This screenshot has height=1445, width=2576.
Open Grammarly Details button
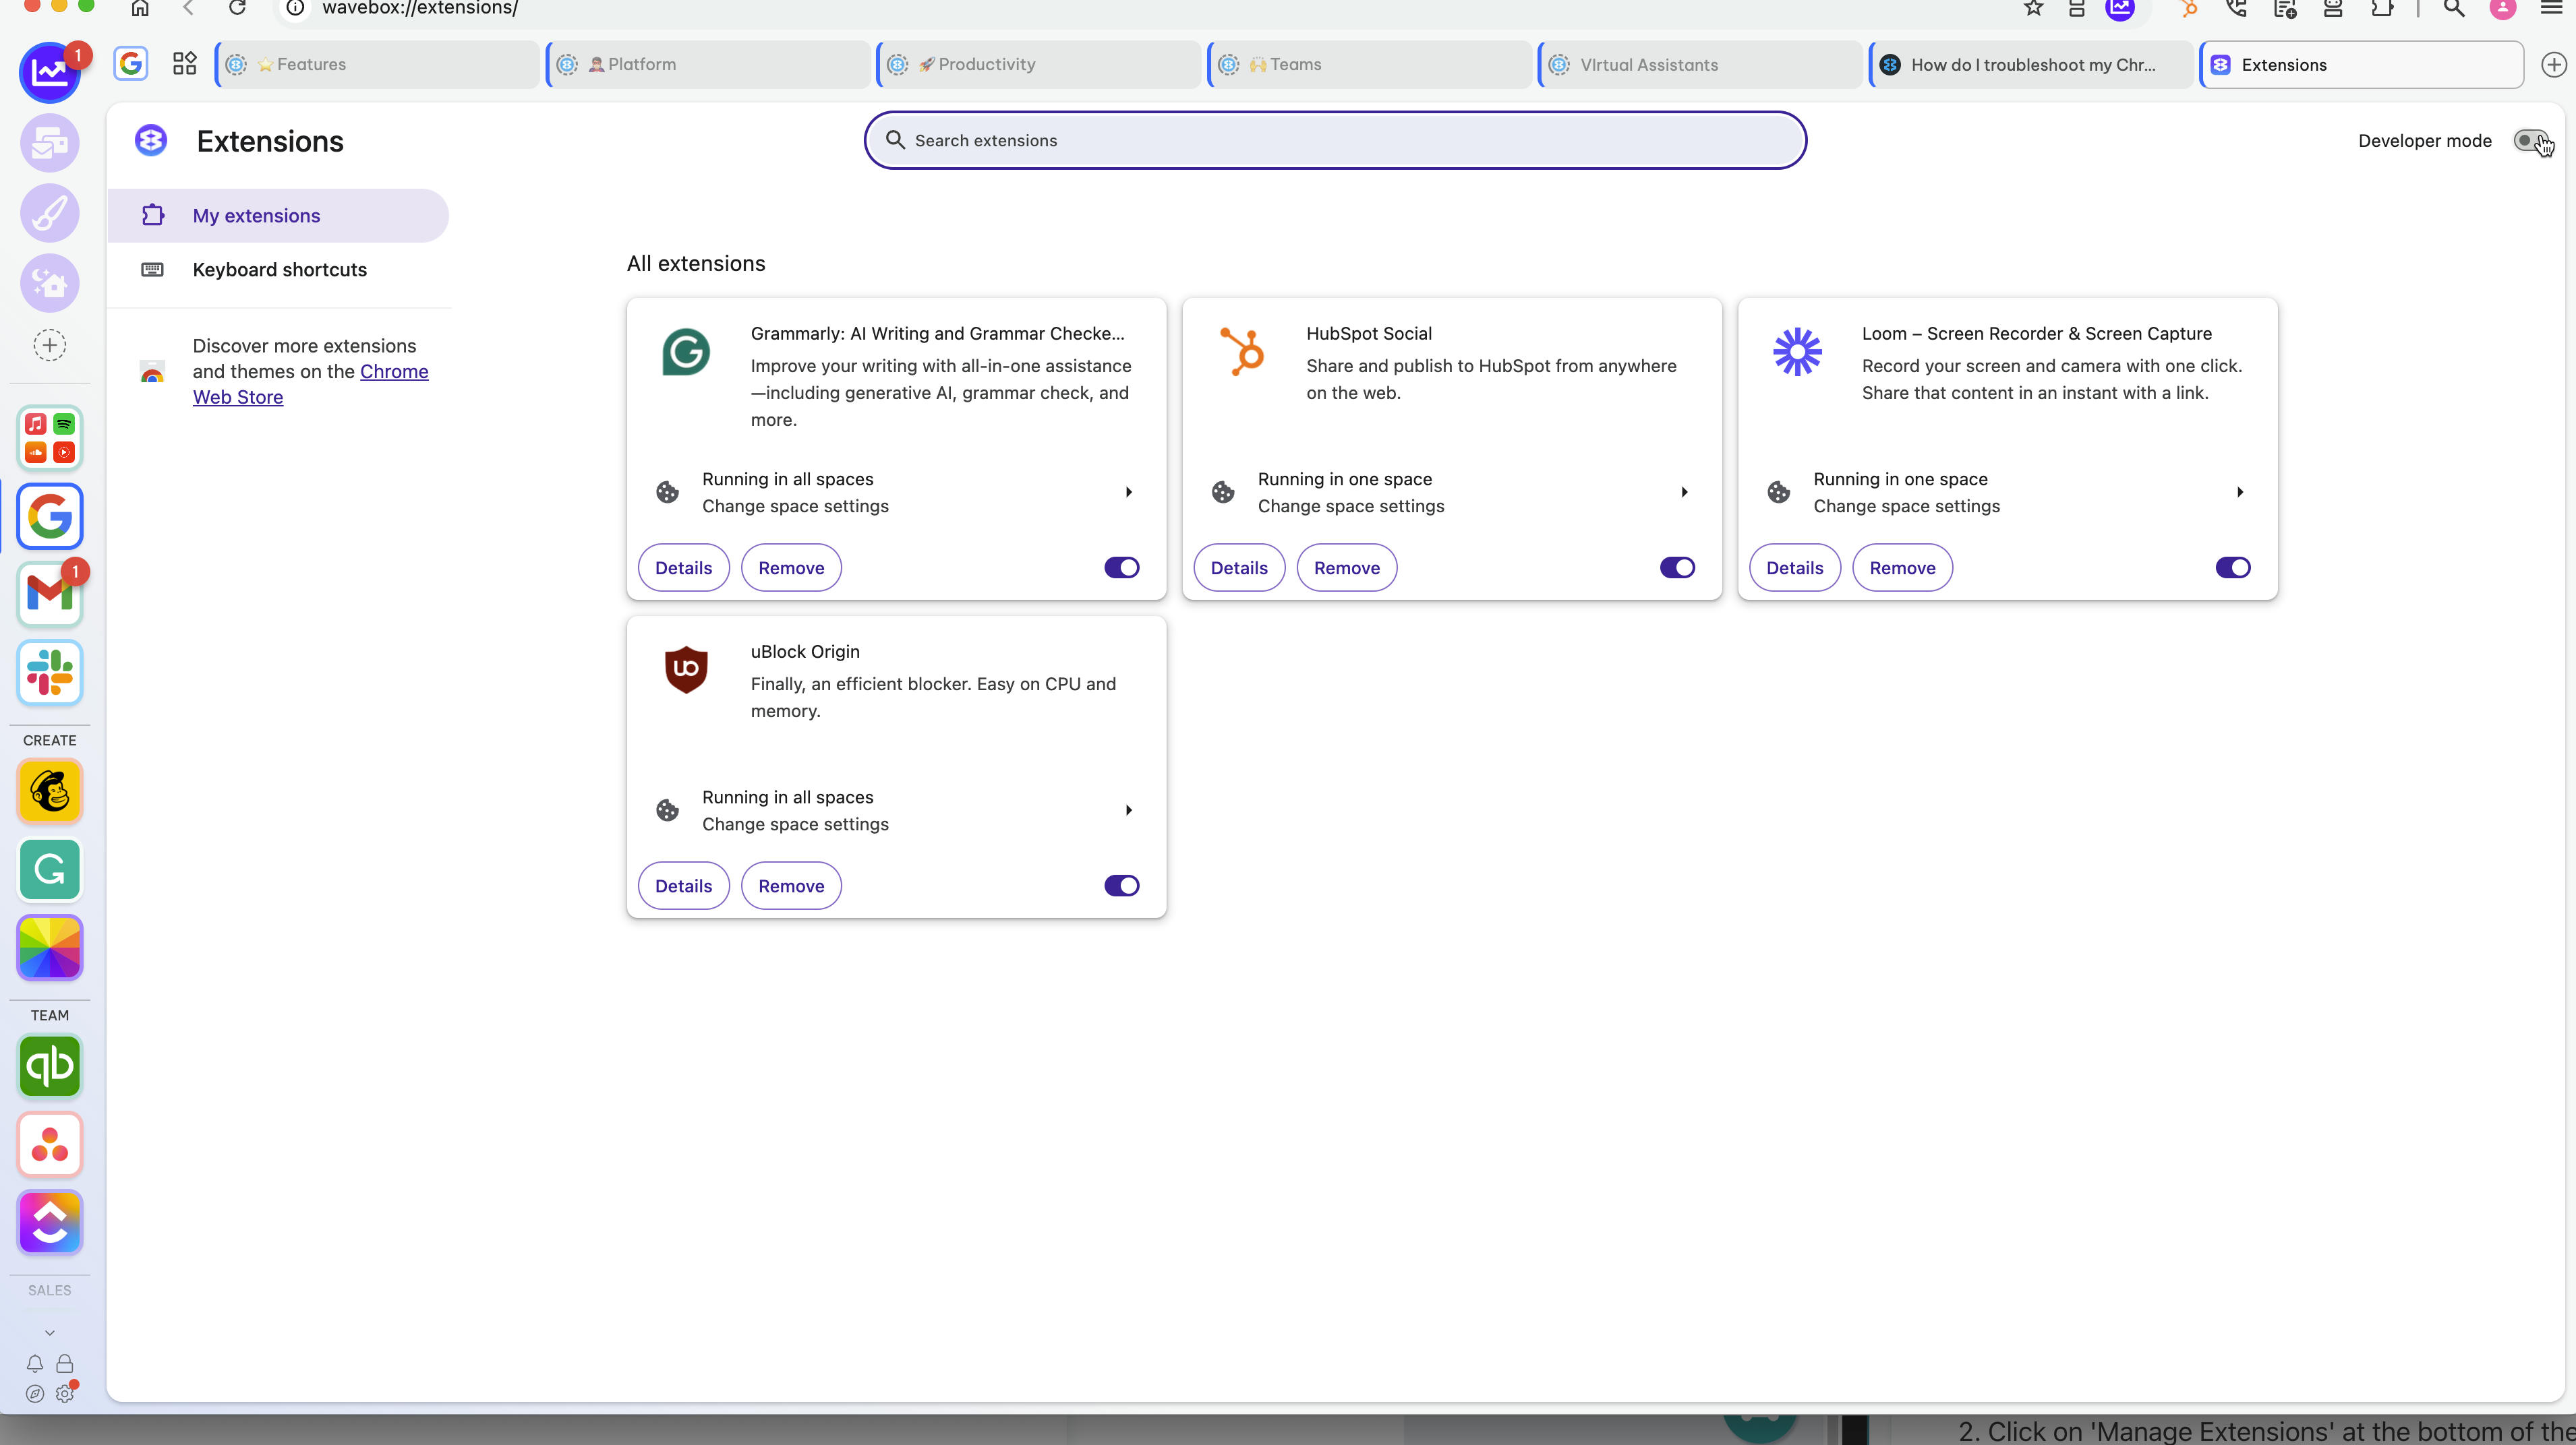[684, 567]
